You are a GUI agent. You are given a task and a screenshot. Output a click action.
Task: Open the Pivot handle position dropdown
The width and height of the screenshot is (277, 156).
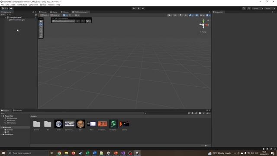[x=45, y=15]
